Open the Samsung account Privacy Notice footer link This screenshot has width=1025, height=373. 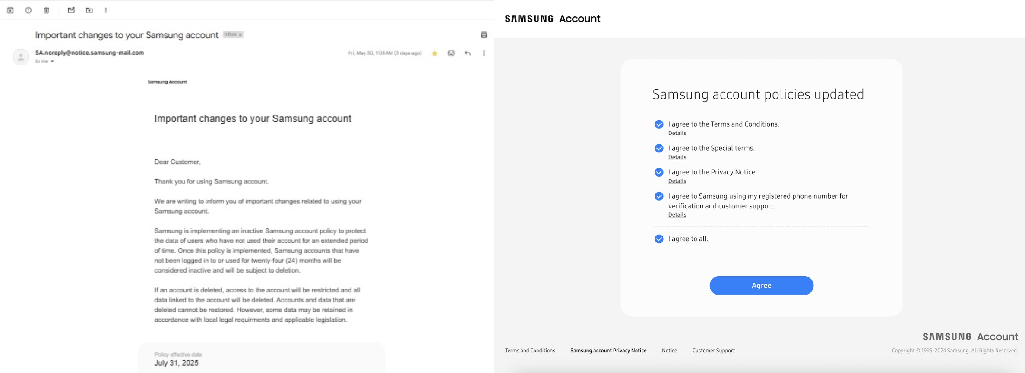(608, 351)
